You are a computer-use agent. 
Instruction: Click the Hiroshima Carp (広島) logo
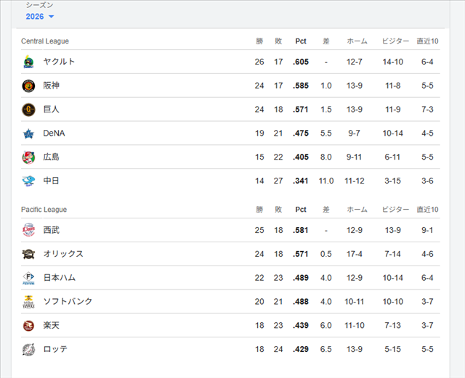(x=28, y=157)
